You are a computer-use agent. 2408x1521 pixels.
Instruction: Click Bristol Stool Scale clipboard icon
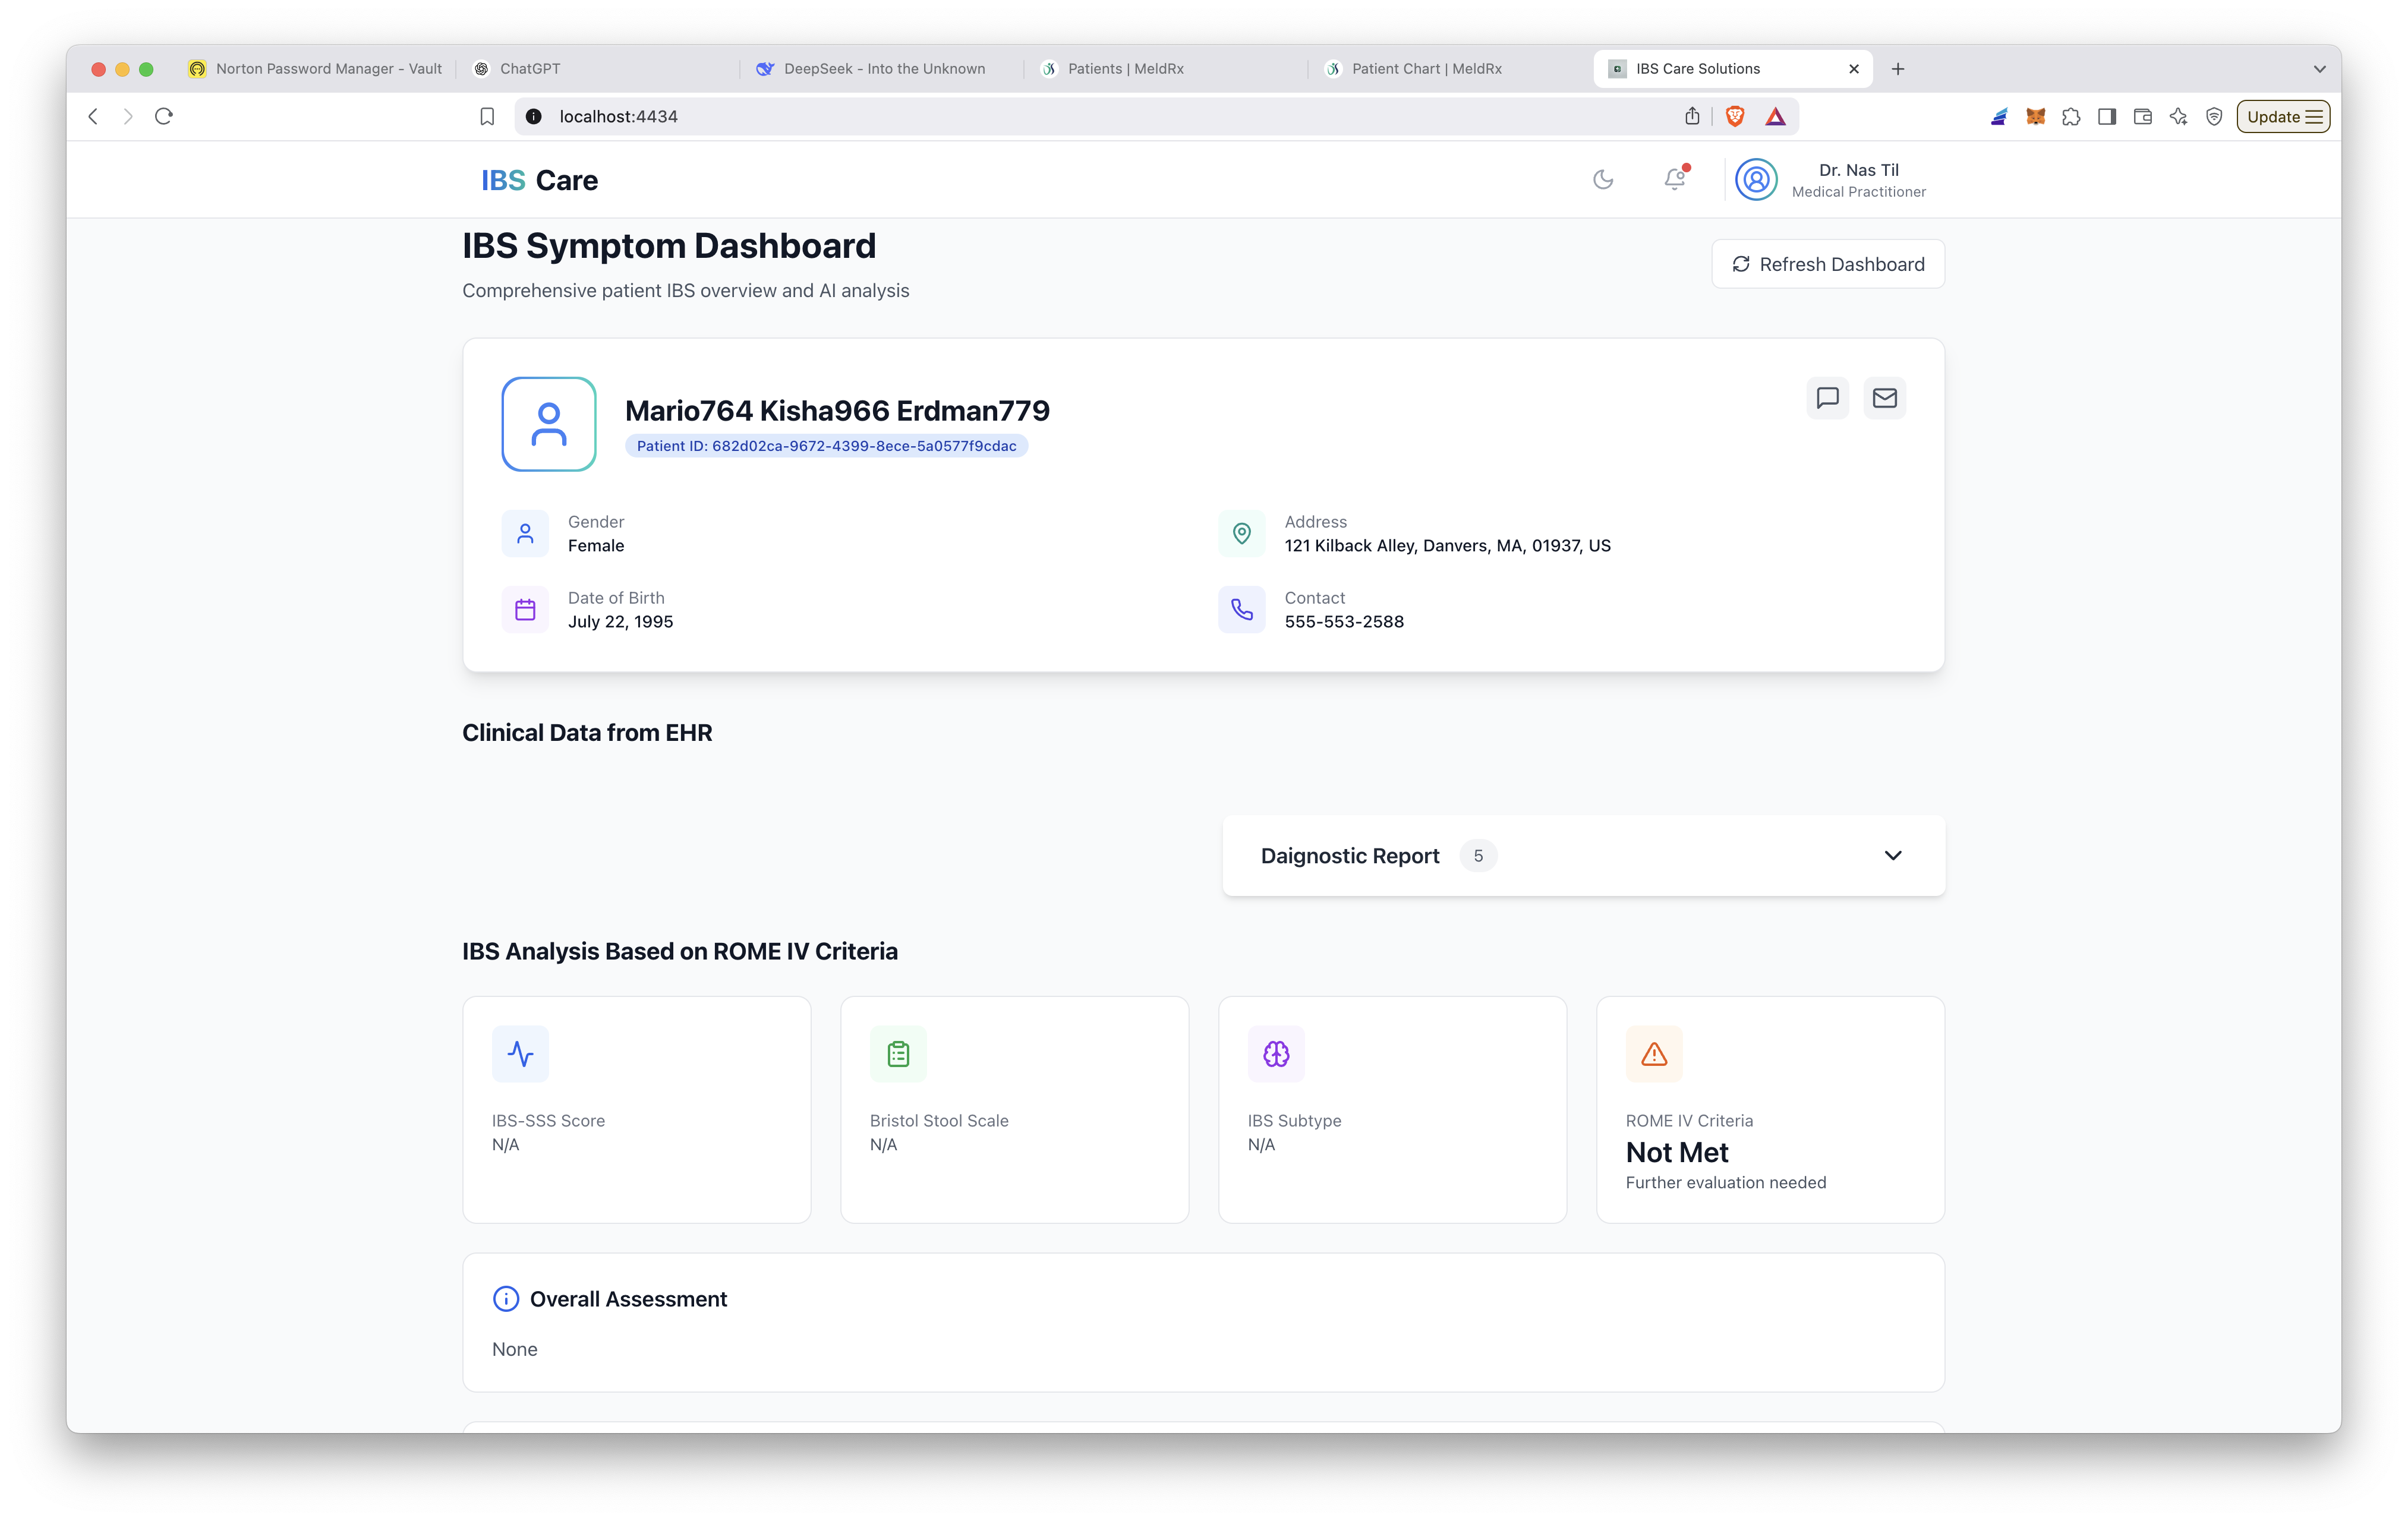pos(898,1054)
